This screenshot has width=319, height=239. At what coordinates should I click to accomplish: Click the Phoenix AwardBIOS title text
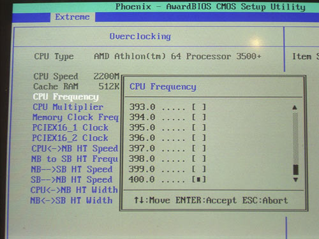coord(211,7)
